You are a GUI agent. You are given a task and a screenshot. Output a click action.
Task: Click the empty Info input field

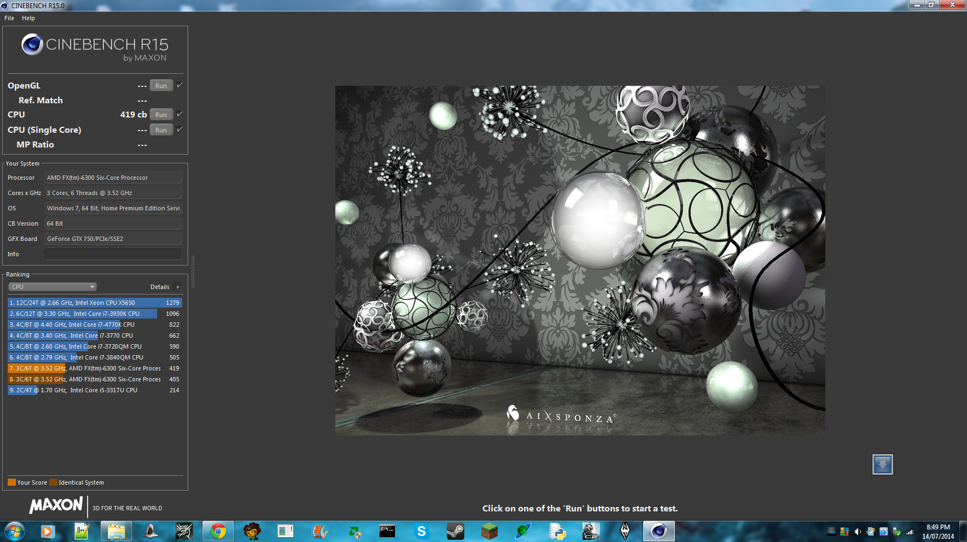(113, 254)
